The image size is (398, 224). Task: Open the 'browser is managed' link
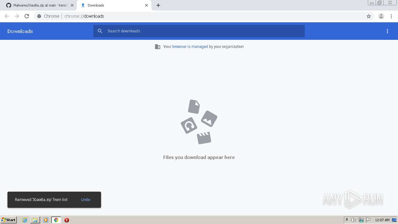click(x=190, y=47)
